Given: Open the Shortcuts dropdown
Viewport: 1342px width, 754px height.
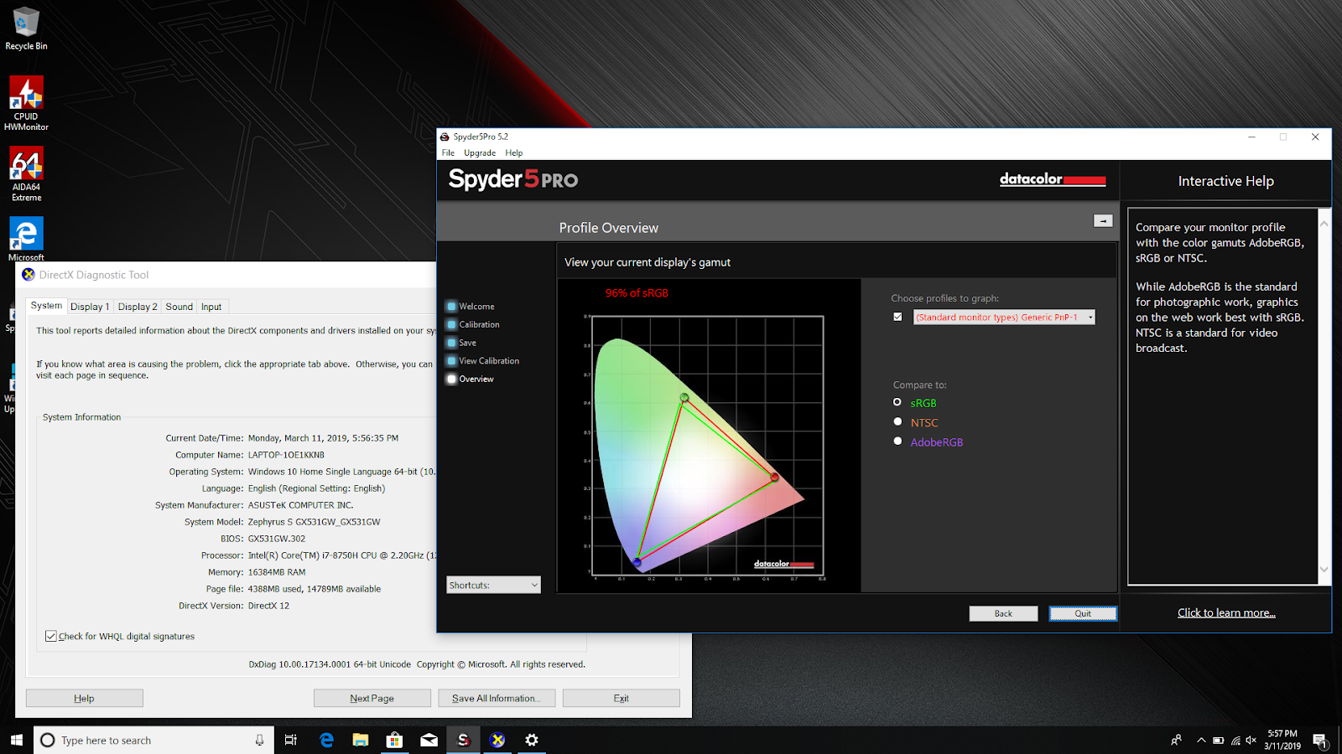Looking at the screenshot, I should coord(493,585).
